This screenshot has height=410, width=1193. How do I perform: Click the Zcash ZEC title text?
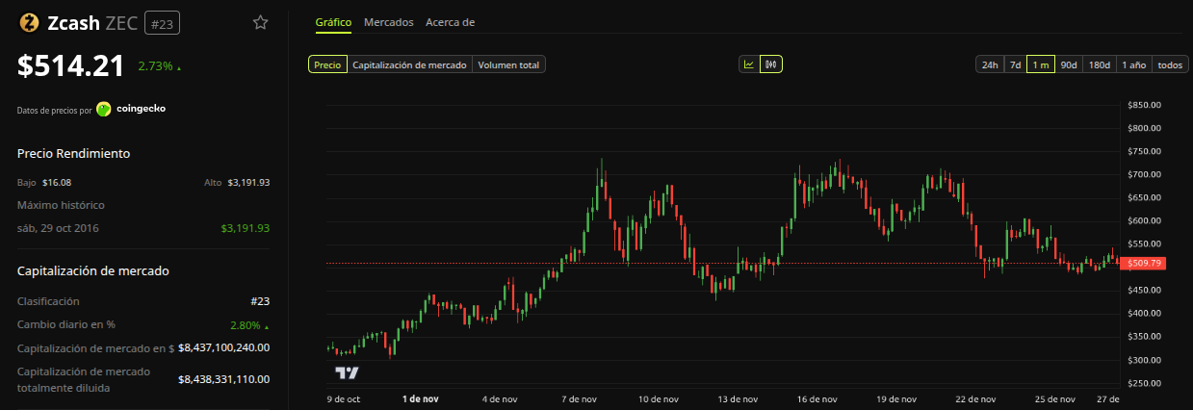(x=91, y=22)
